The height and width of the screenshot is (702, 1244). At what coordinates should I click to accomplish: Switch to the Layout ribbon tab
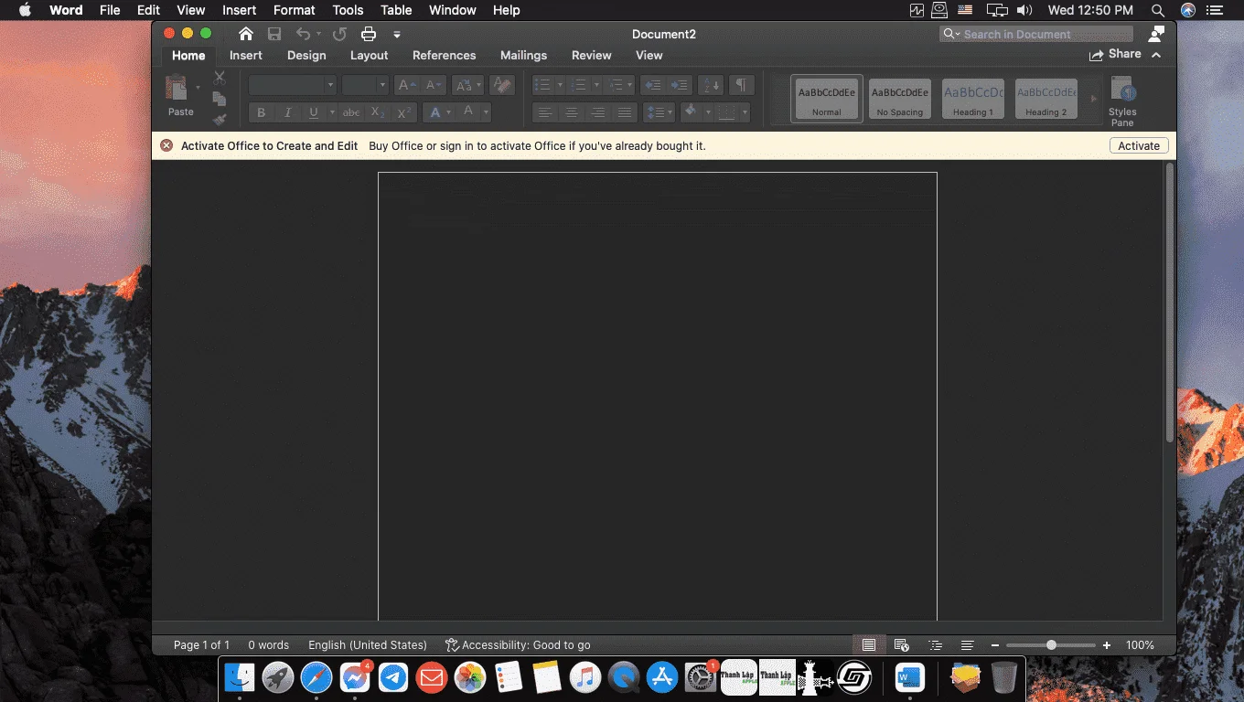click(x=370, y=55)
